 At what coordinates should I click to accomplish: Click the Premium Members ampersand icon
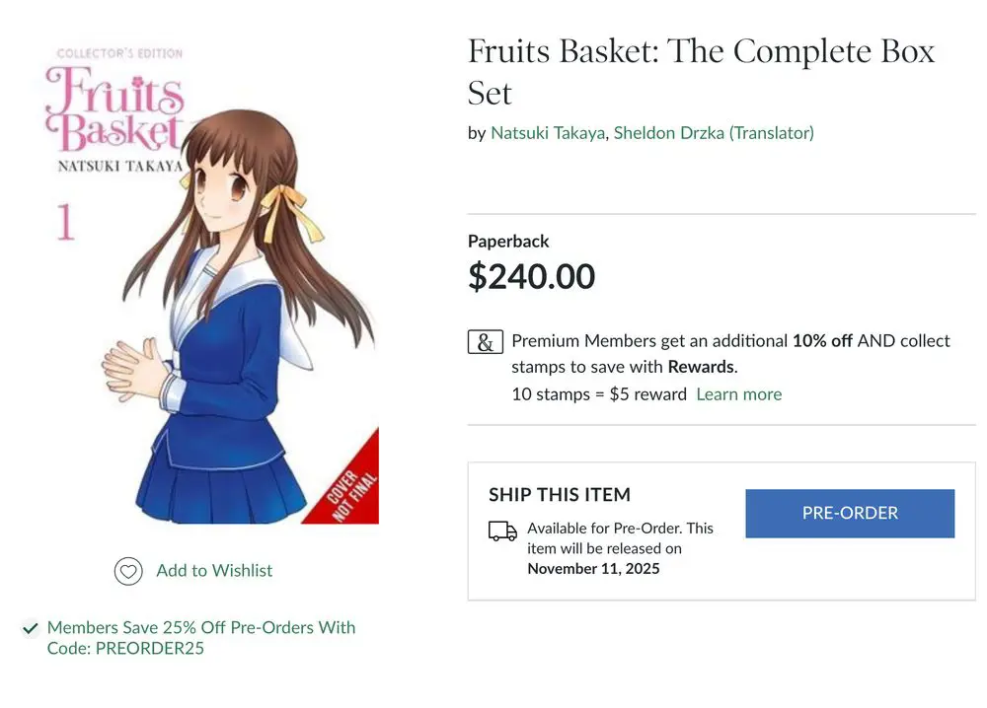click(x=485, y=342)
